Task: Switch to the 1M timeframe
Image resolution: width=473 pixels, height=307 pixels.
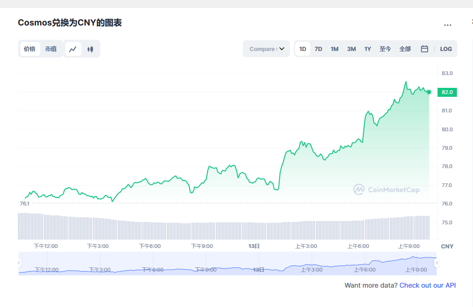Action: [x=334, y=49]
